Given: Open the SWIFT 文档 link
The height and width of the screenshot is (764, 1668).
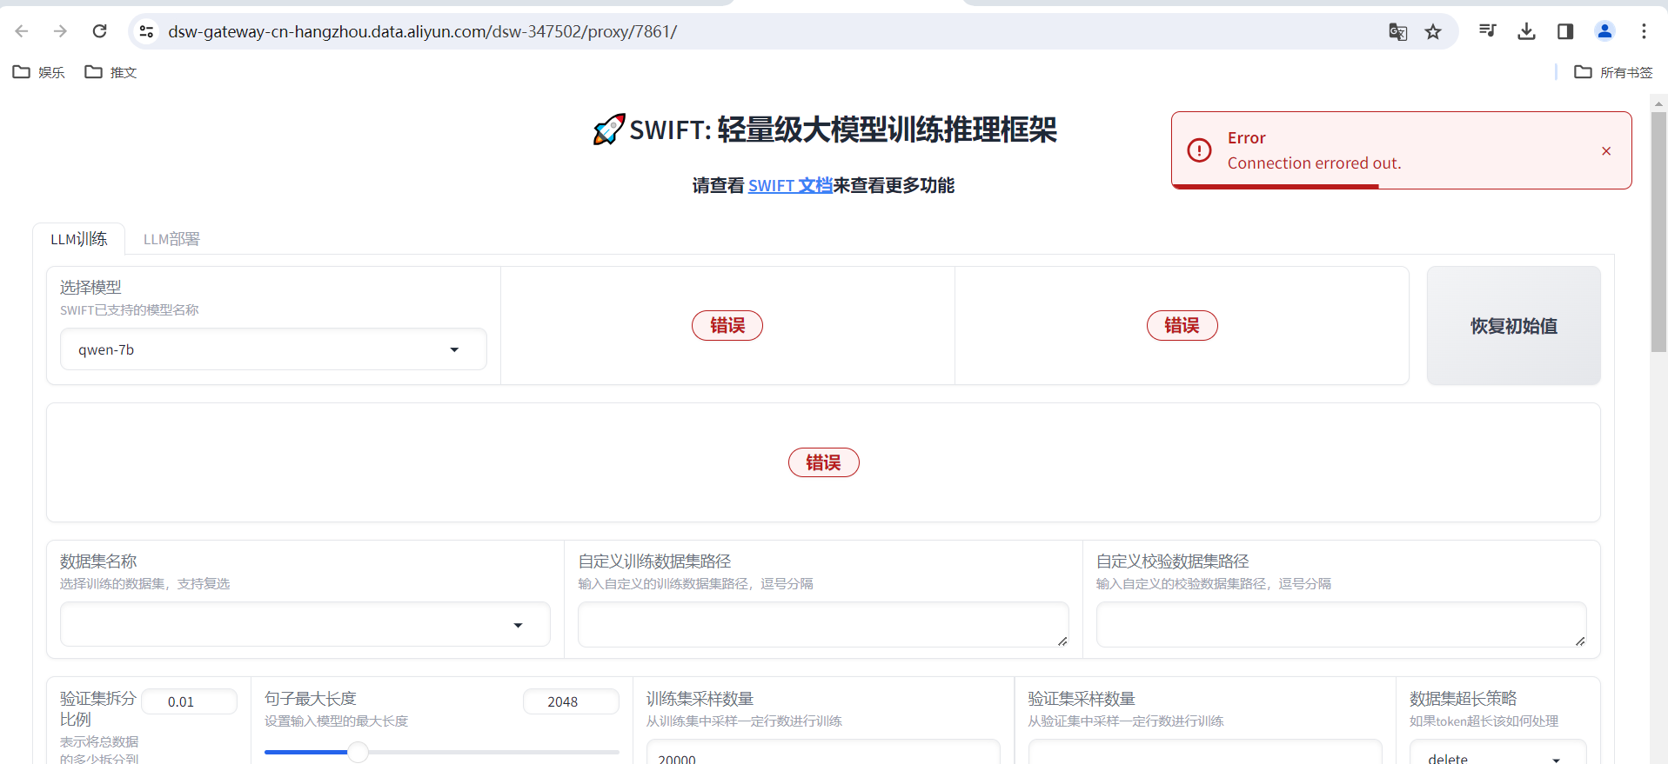Looking at the screenshot, I should (790, 185).
